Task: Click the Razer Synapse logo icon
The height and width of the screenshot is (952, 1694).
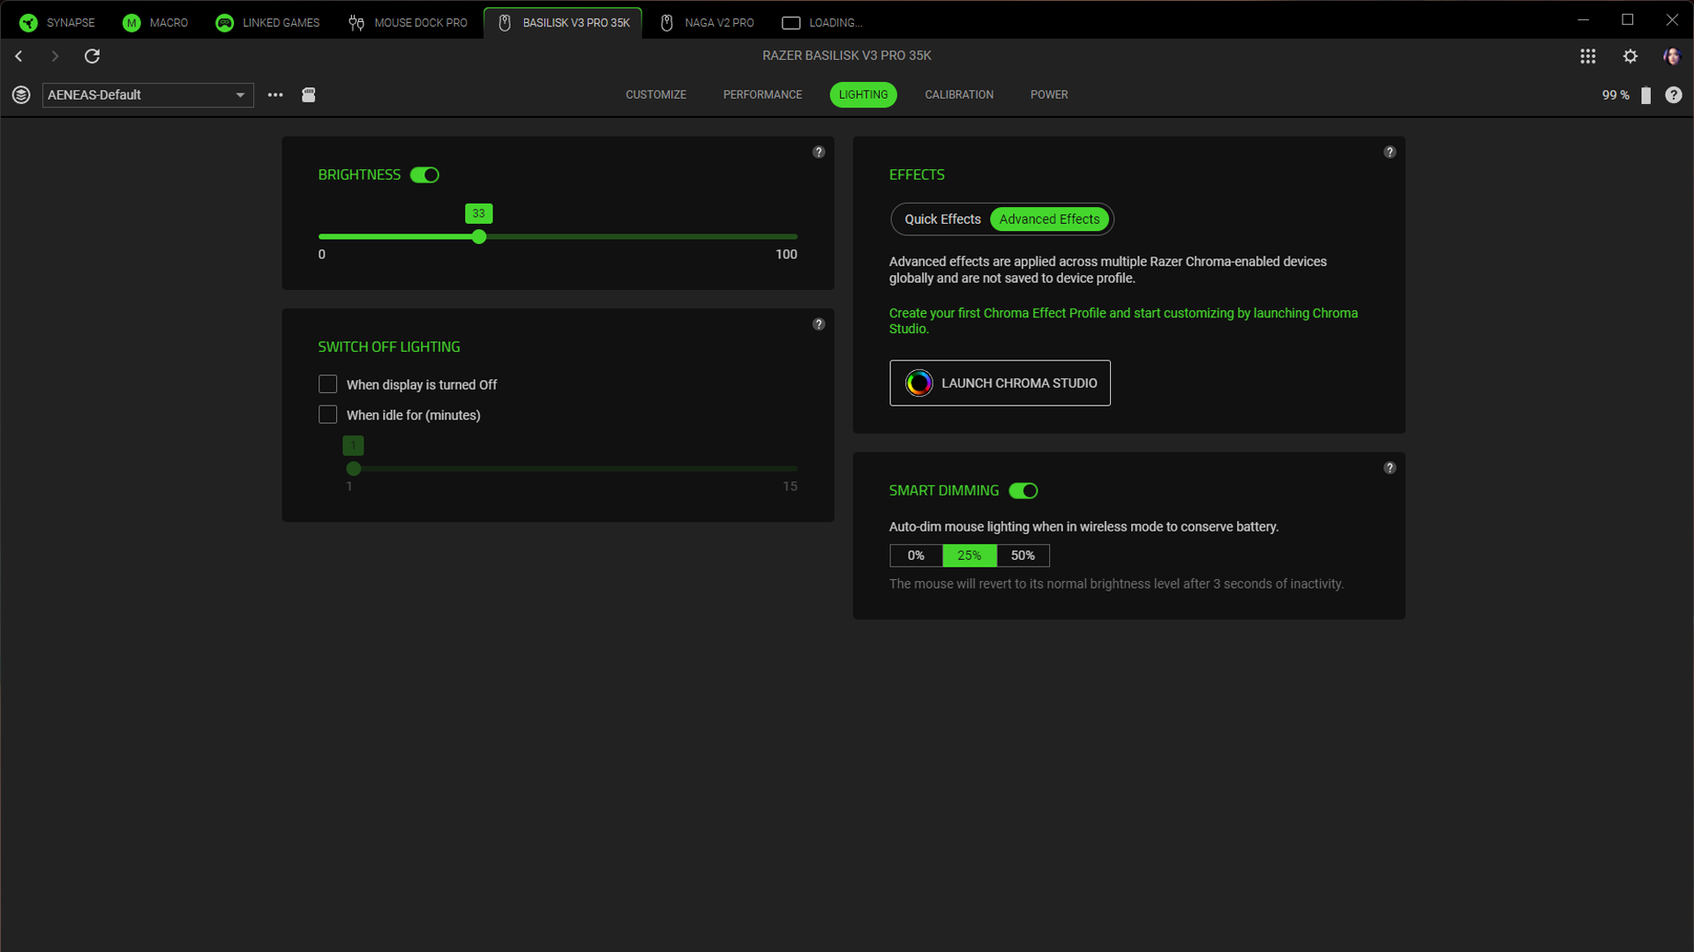Action: click(x=28, y=23)
